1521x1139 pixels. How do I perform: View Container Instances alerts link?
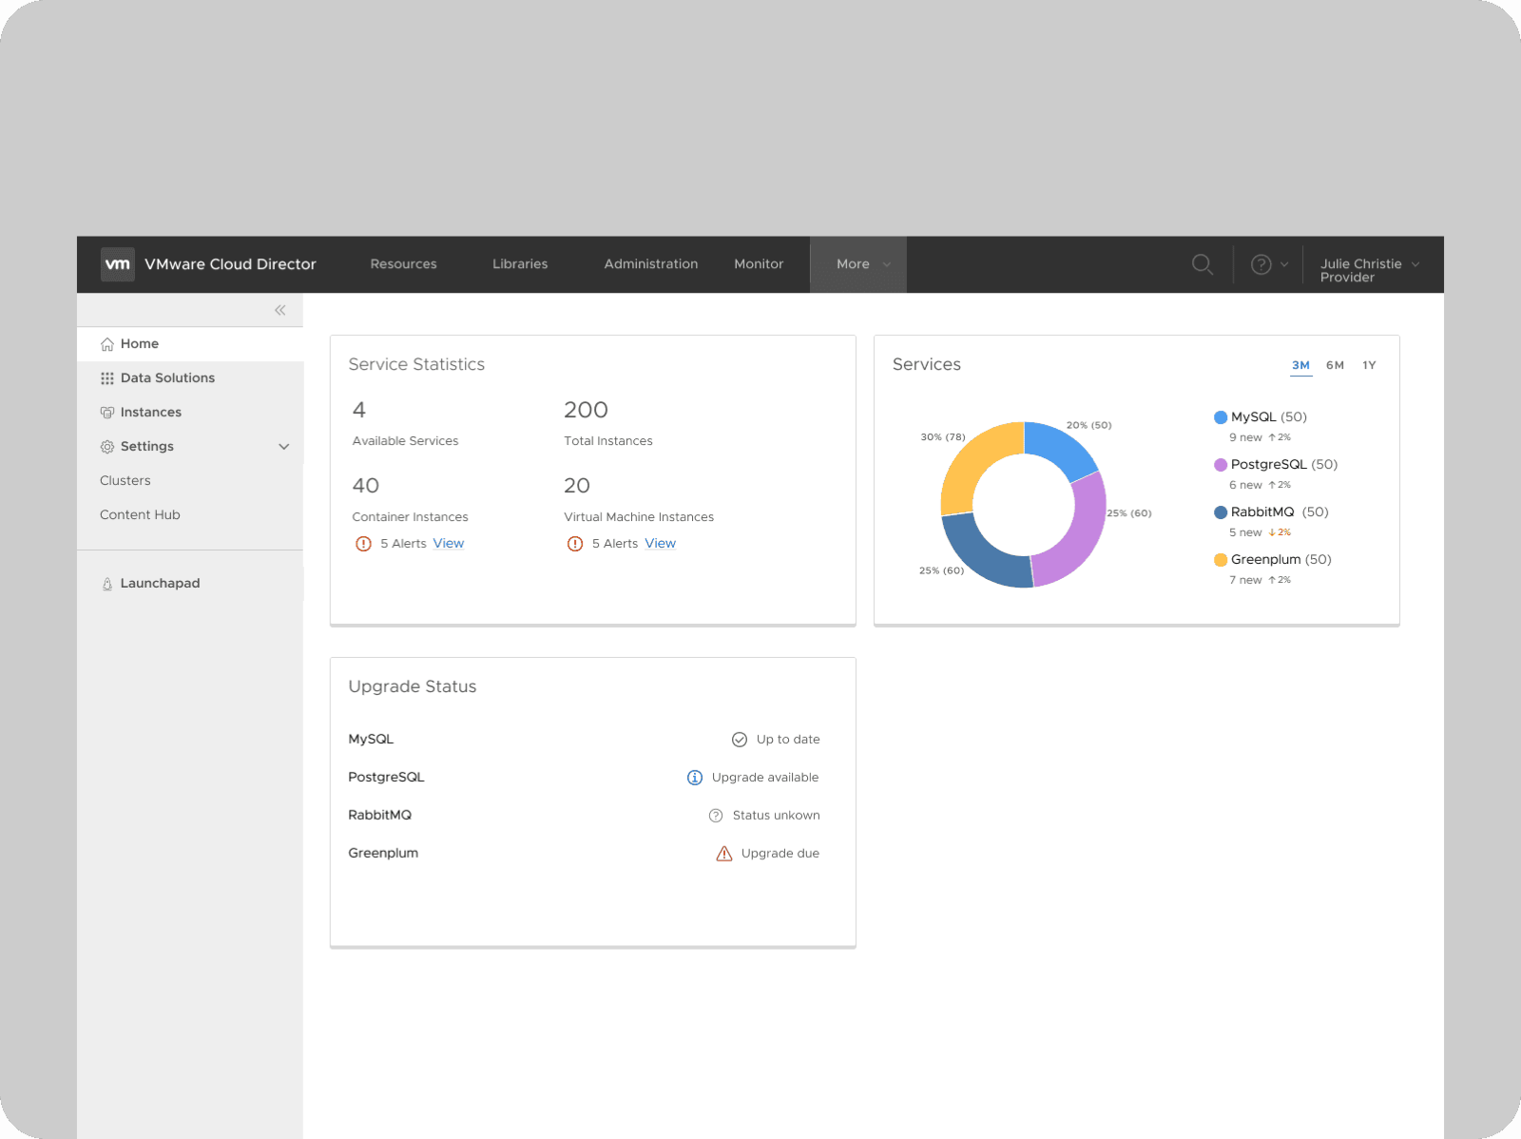click(x=449, y=544)
